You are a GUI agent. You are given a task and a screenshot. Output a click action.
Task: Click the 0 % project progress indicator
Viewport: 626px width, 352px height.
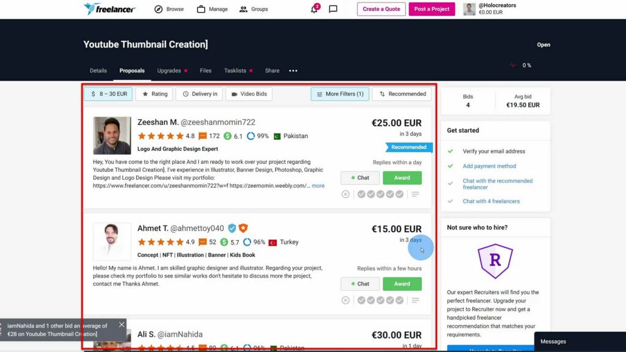coord(521,65)
